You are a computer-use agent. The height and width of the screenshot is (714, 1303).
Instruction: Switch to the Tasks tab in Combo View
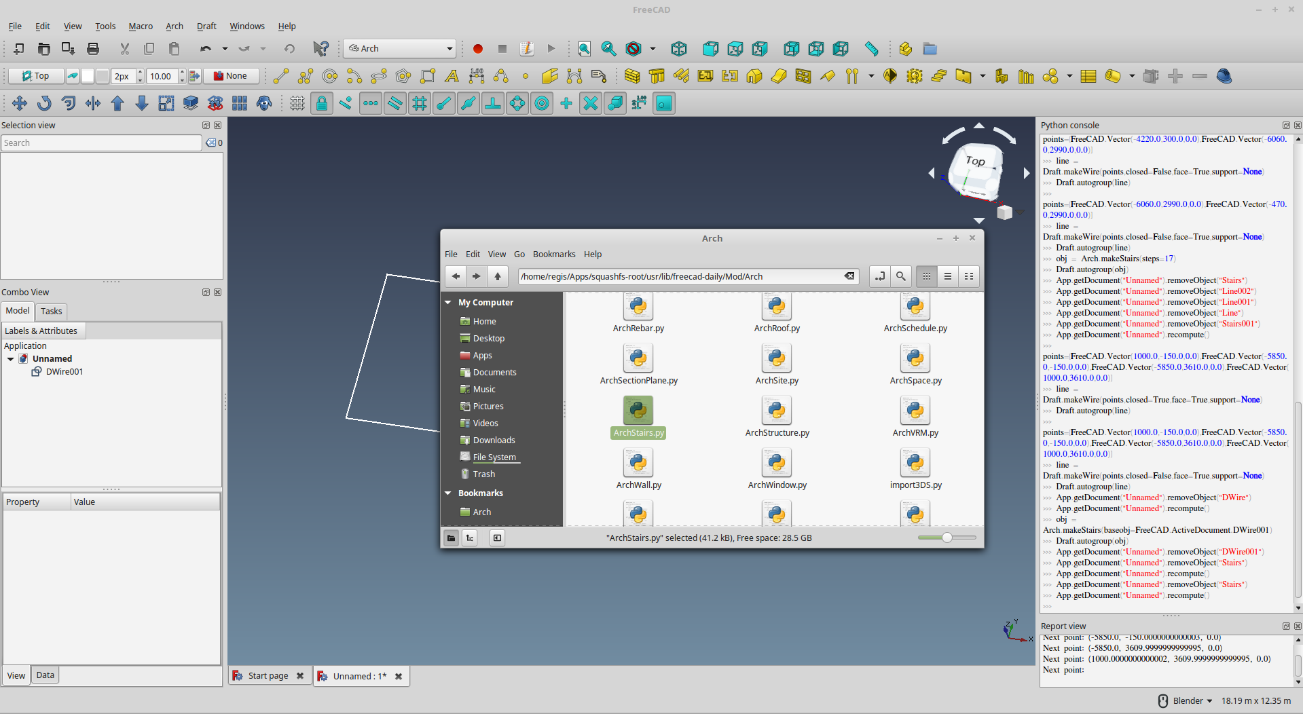(52, 312)
